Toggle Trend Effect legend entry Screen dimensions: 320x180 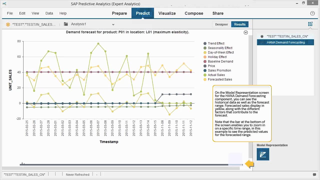(214, 43)
